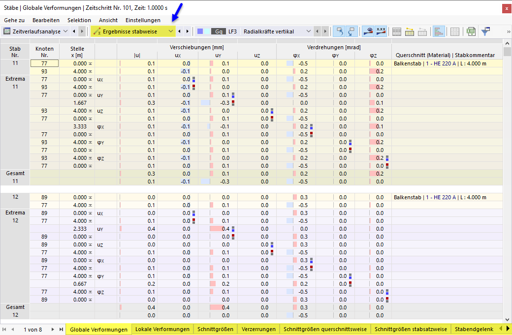Go to next results table arrow
This screenshot has width=512, height=335.
point(188,31)
